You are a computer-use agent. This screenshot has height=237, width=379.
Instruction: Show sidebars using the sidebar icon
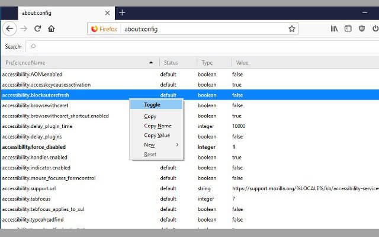[x=348, y=29]
